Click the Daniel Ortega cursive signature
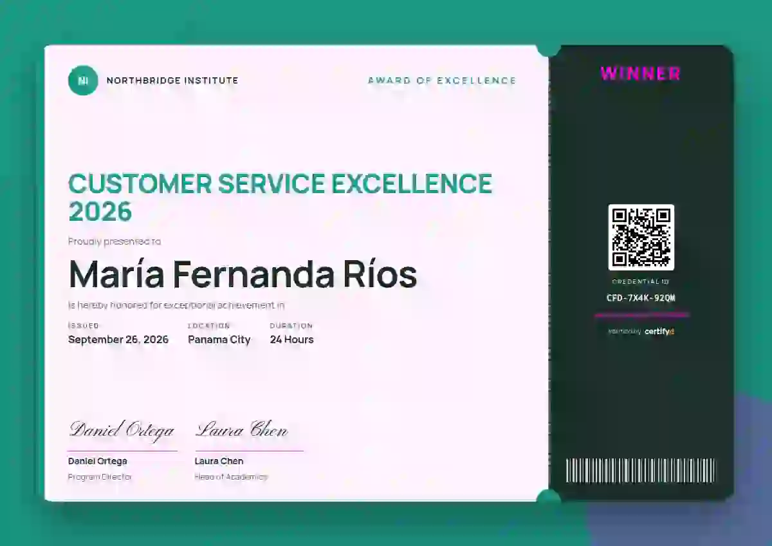 coord(122,430)
